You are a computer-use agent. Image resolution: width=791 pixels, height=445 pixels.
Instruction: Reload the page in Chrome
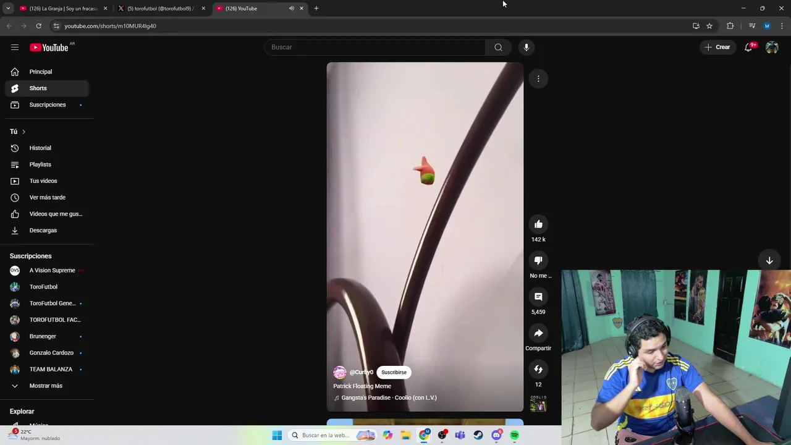tap(38, 26)
